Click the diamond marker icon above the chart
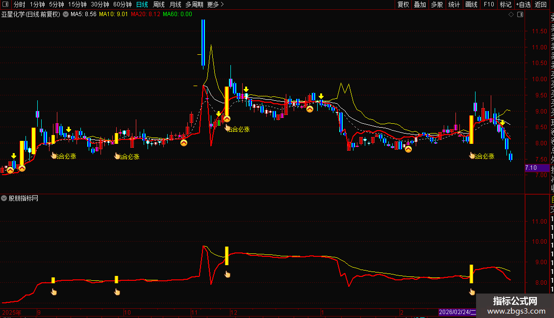Screen dimensions: 554x318 (511, 15)
